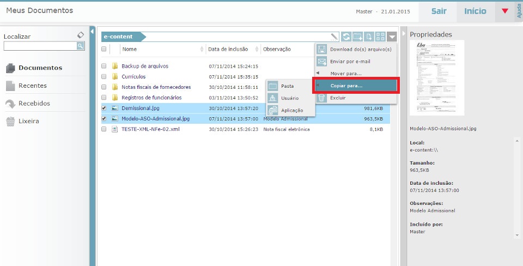
Task: Switch to grid view icon
Action: coord(381,37)
